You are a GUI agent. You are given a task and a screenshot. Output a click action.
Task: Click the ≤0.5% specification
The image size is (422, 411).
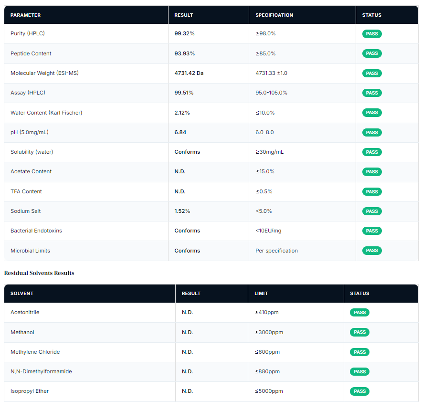(264, 191)
